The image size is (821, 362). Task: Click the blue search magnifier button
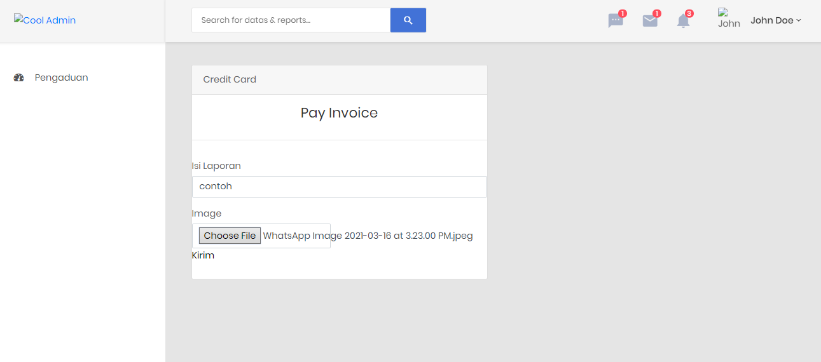coord(408,20)
